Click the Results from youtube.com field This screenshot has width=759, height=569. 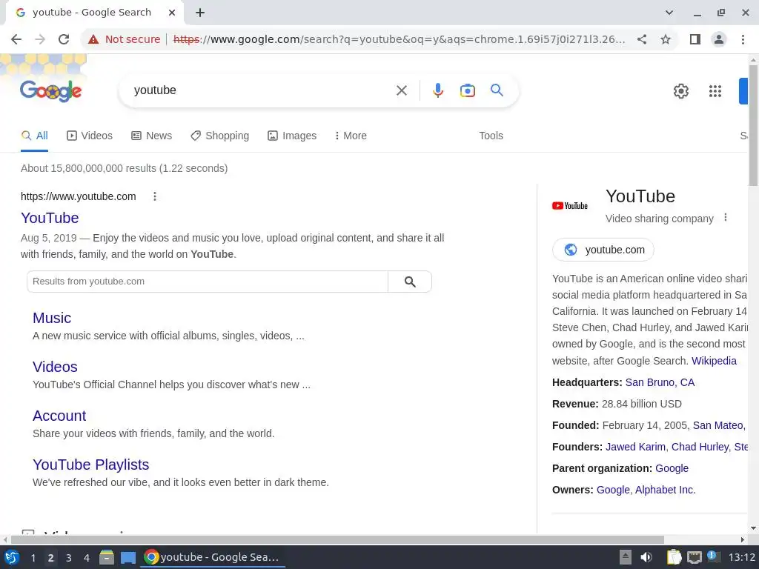pos(208,282)
